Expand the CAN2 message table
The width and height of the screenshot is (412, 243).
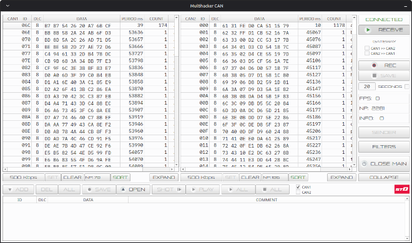(341, 178)
